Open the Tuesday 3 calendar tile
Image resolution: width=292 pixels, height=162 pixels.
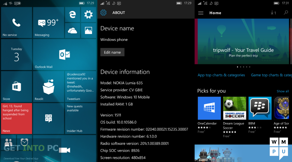tap(16, 55)
